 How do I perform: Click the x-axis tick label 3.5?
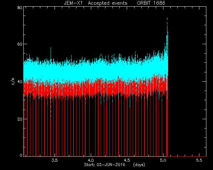pos(55,160)
